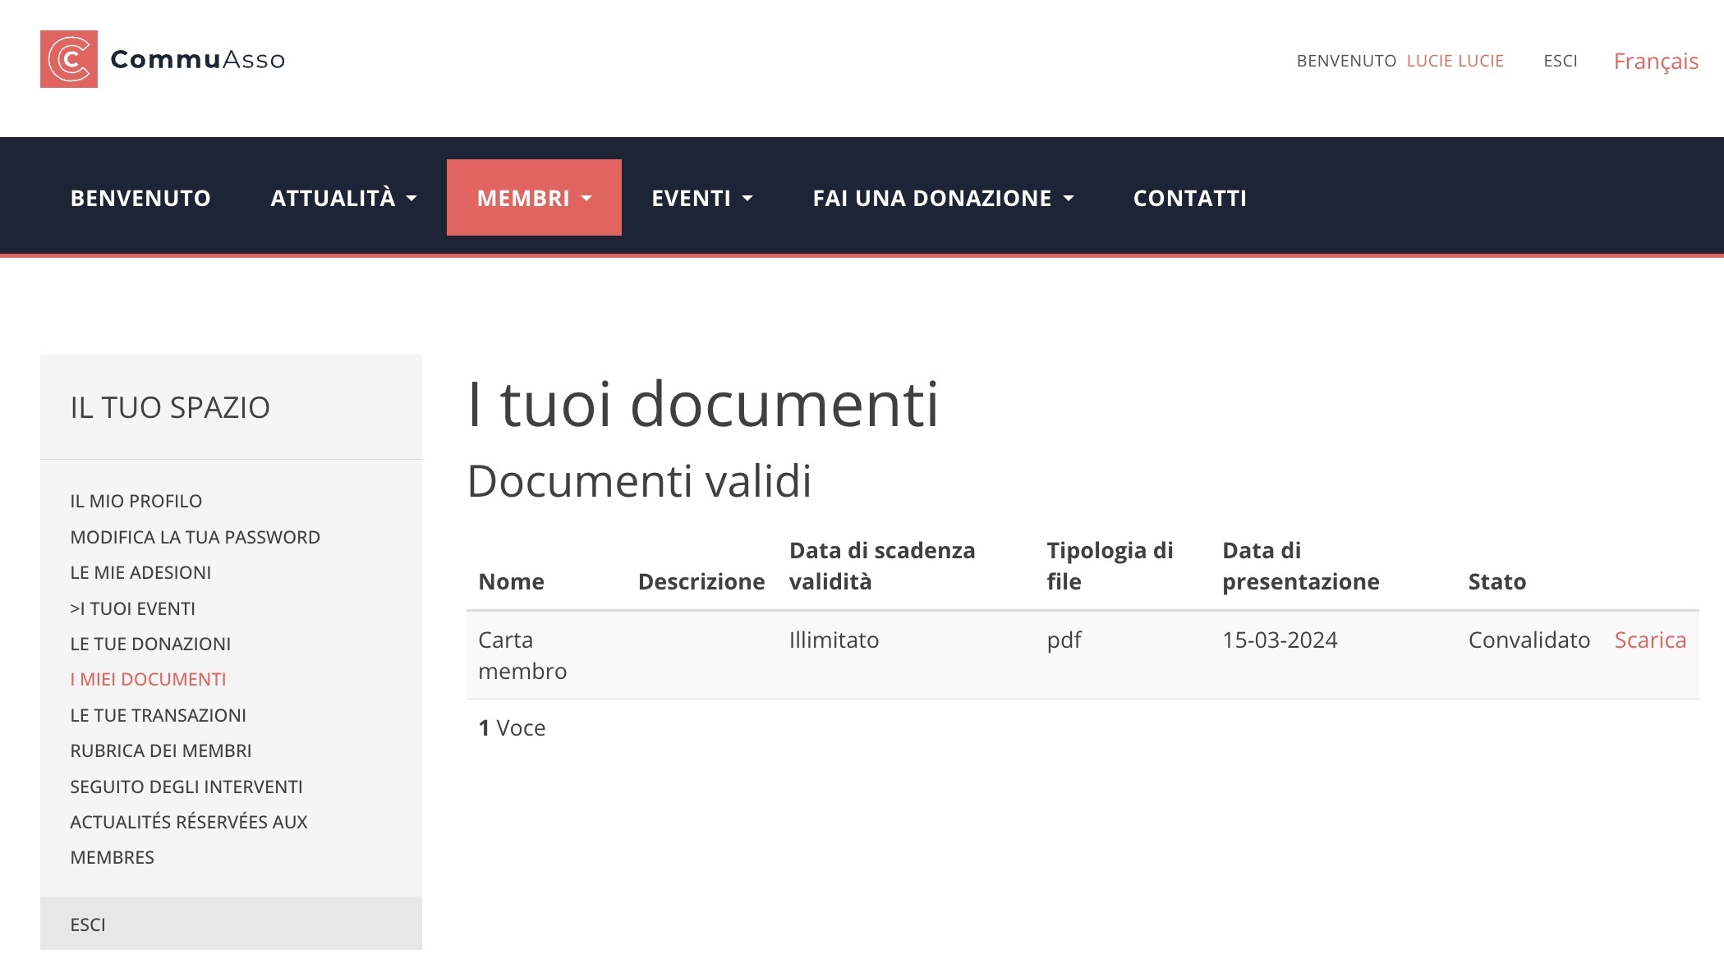1724x977 pixels.
Task: Open the CONTATTI page
Action: coord(1189,197)
